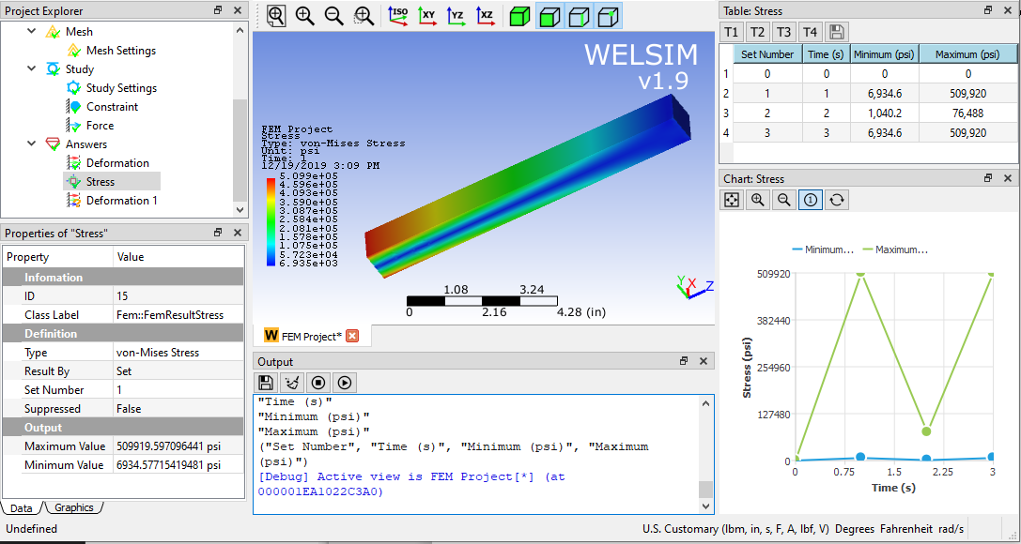
Task: Close the FEM Project tab
Action: (x=352, y=336)
